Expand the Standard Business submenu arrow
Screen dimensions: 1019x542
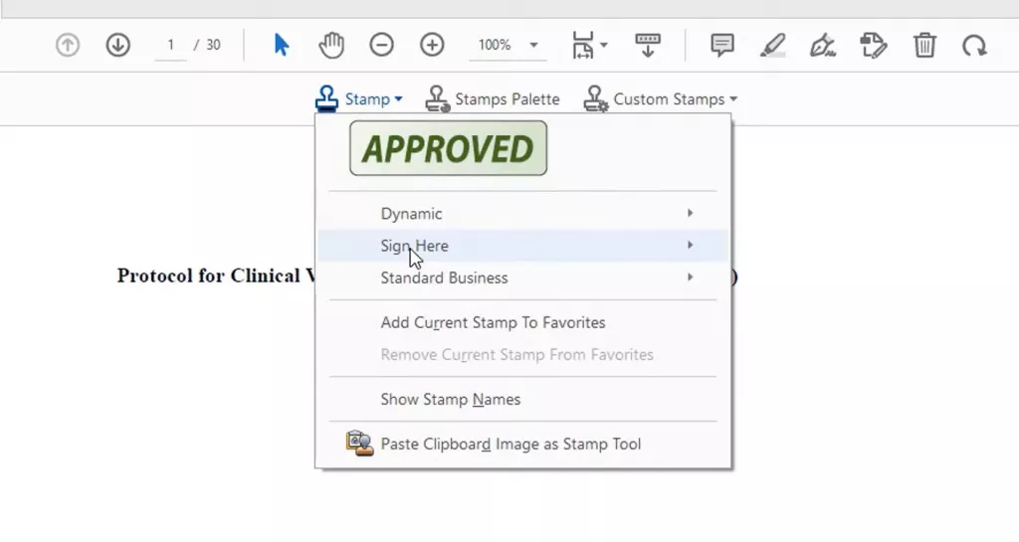(691, 277)
